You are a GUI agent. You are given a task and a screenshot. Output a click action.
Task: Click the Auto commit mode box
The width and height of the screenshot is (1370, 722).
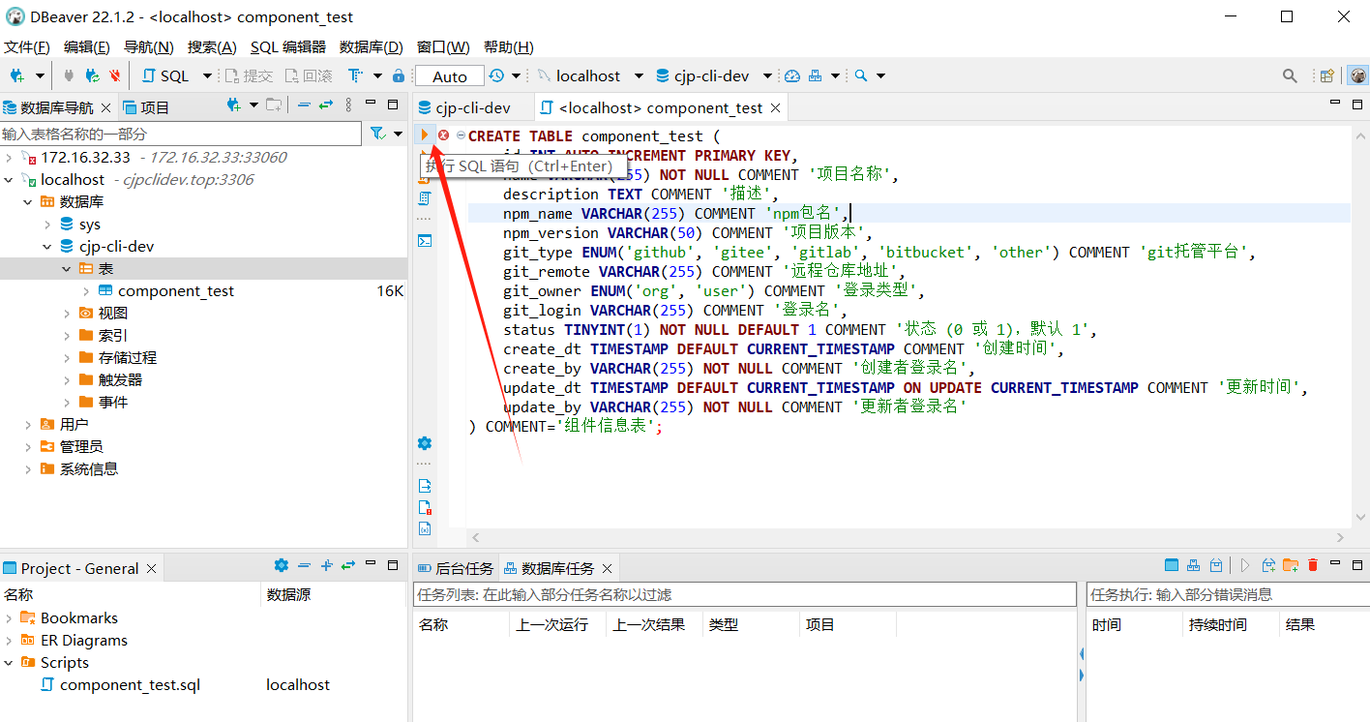450,76
